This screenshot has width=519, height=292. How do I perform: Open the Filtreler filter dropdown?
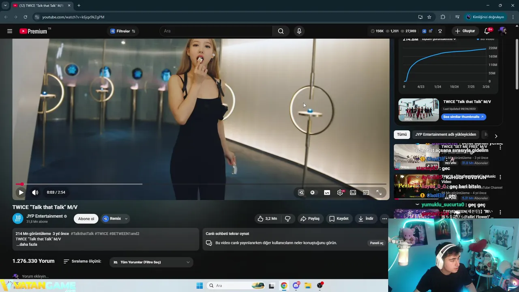[x=123, y=31]
